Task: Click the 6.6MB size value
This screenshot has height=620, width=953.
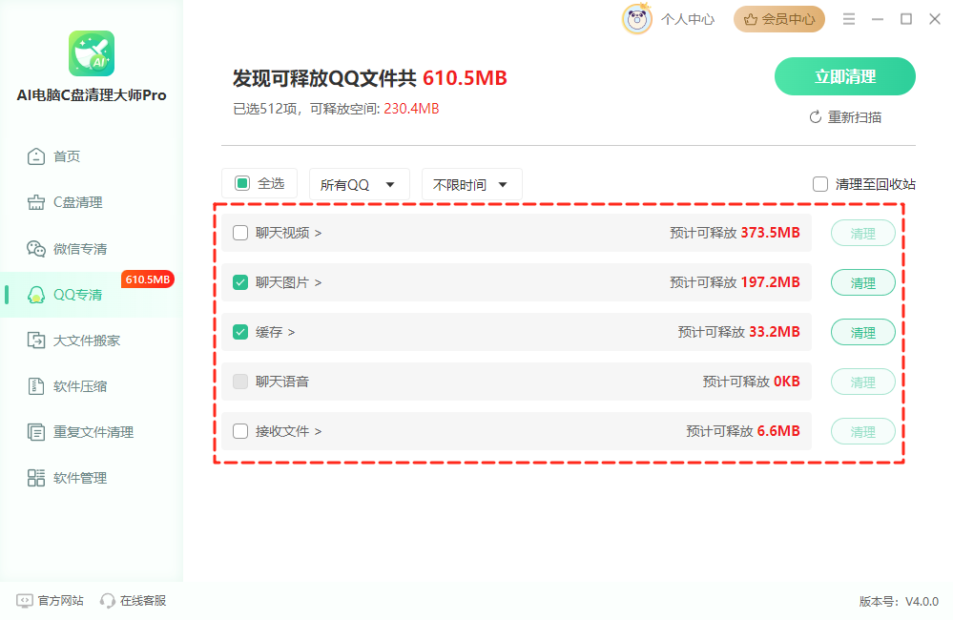Action: [778, 431]
